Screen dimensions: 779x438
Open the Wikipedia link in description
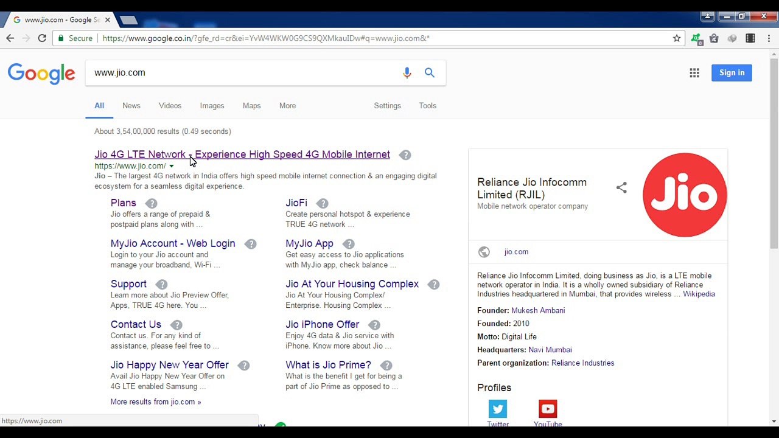pos(699,294)
